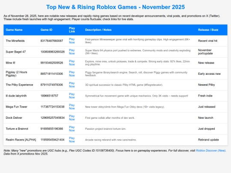
Task: Select game name Realm Racers [ALPHA]
Action: (21, 140)
